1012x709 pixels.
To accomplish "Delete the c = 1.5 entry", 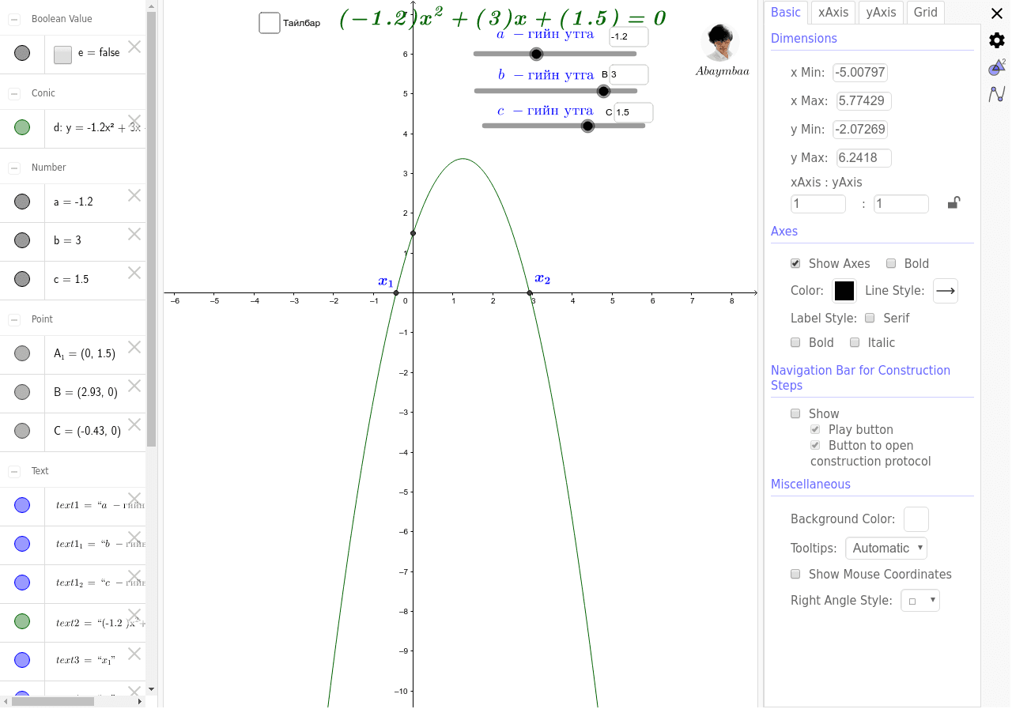I will pos(134,273).
